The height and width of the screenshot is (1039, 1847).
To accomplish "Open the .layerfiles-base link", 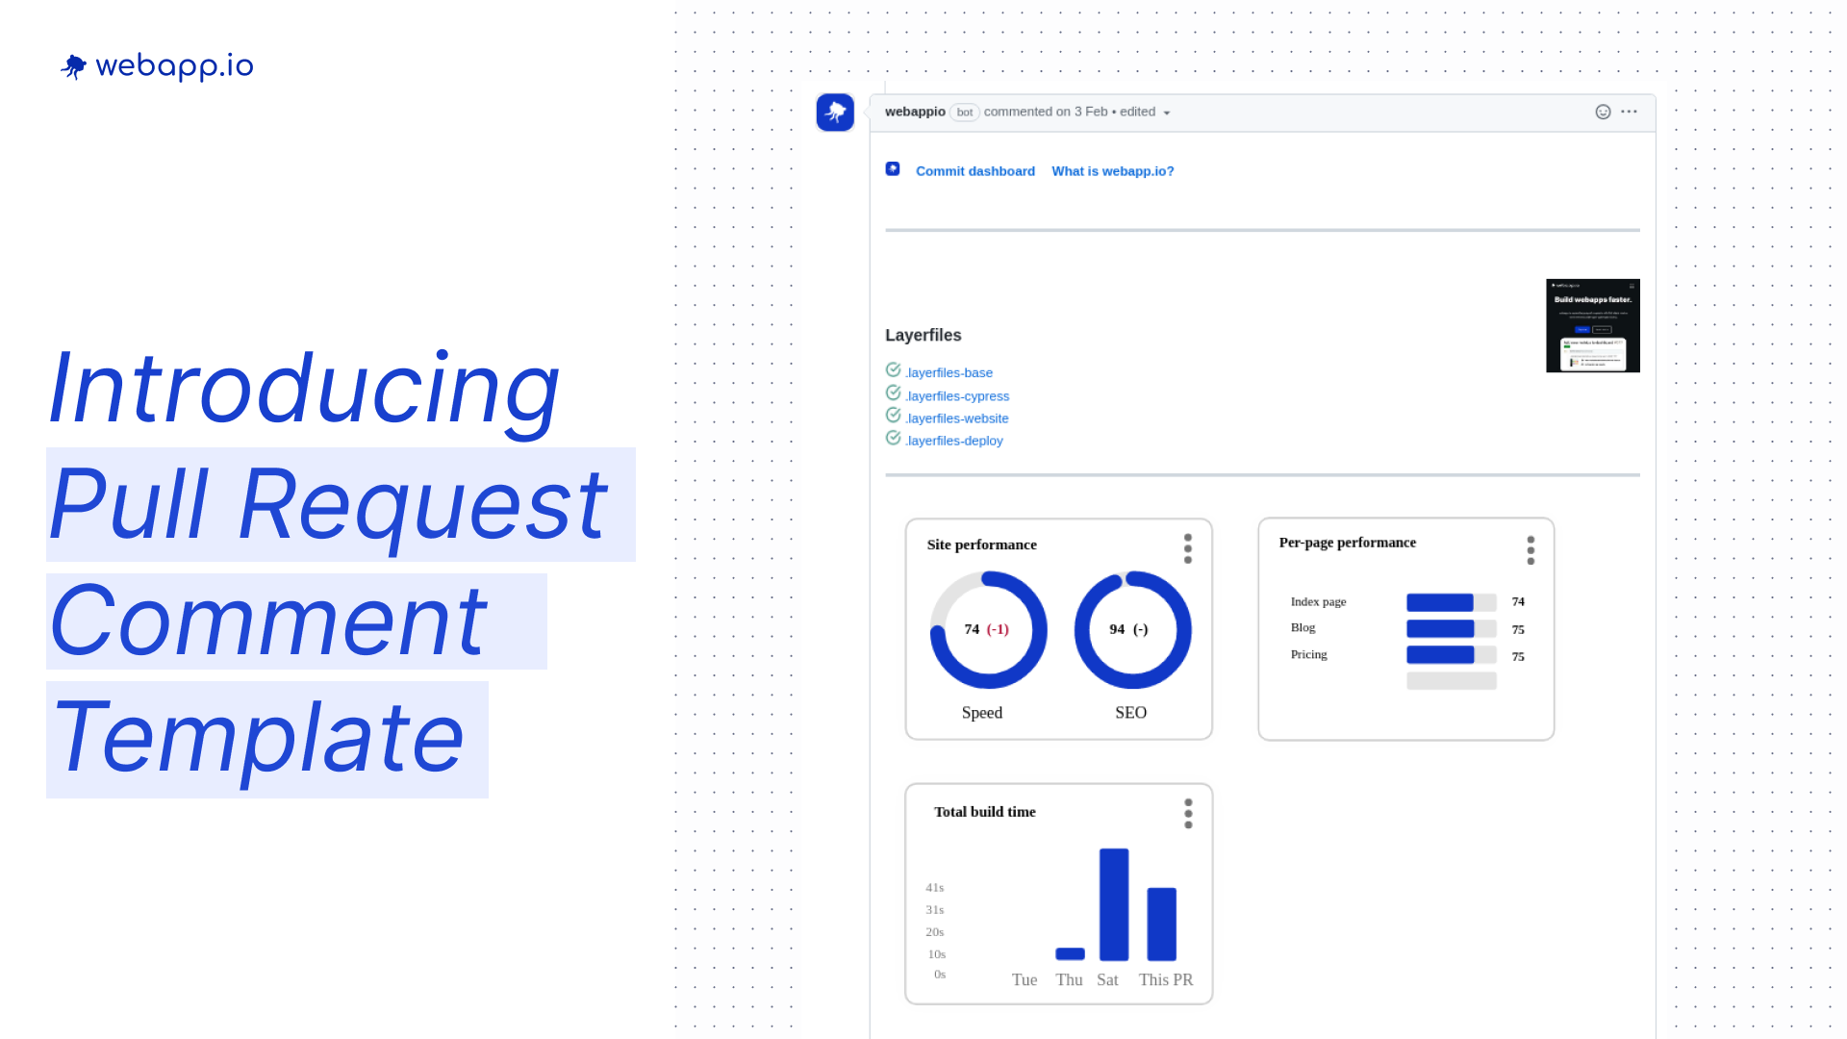I will coord(949,373).
